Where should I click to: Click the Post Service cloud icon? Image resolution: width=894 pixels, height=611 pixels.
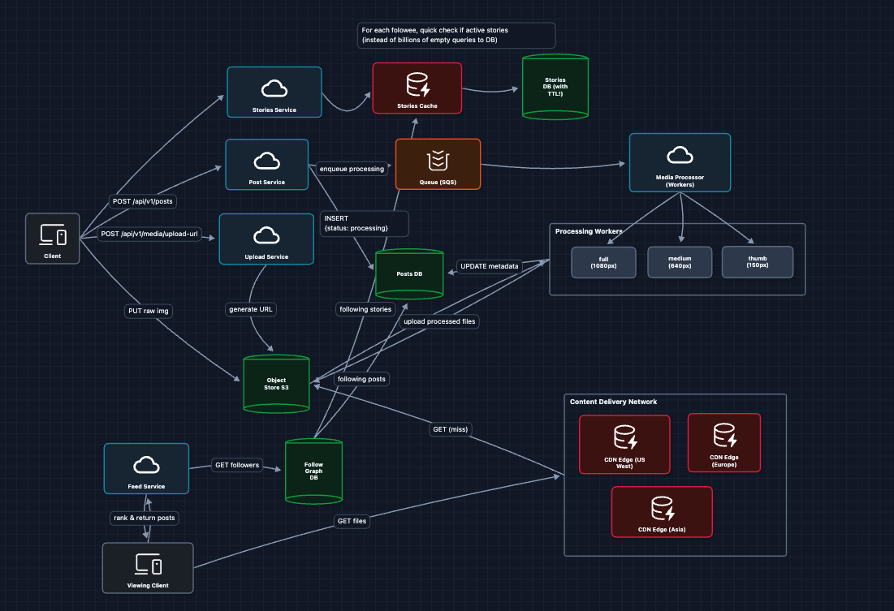[266, 160]
